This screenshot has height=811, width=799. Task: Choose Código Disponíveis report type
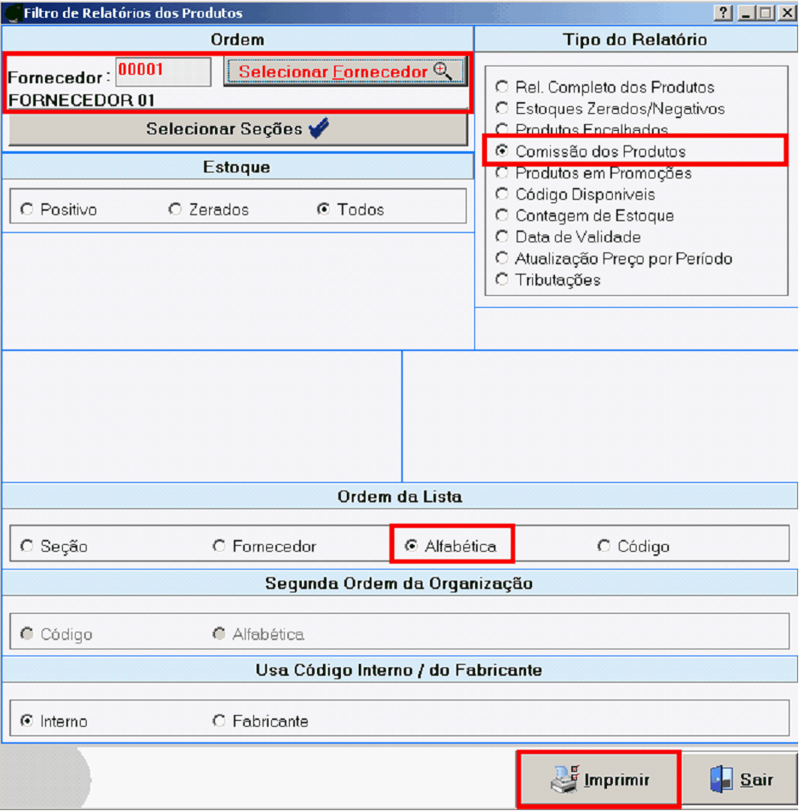pos(502,195)
